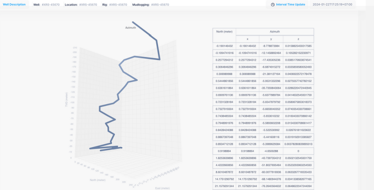Screen dimensions: 374x190
Task: Click the Location #XRS-45670 field
Action: tap(88, 5)
